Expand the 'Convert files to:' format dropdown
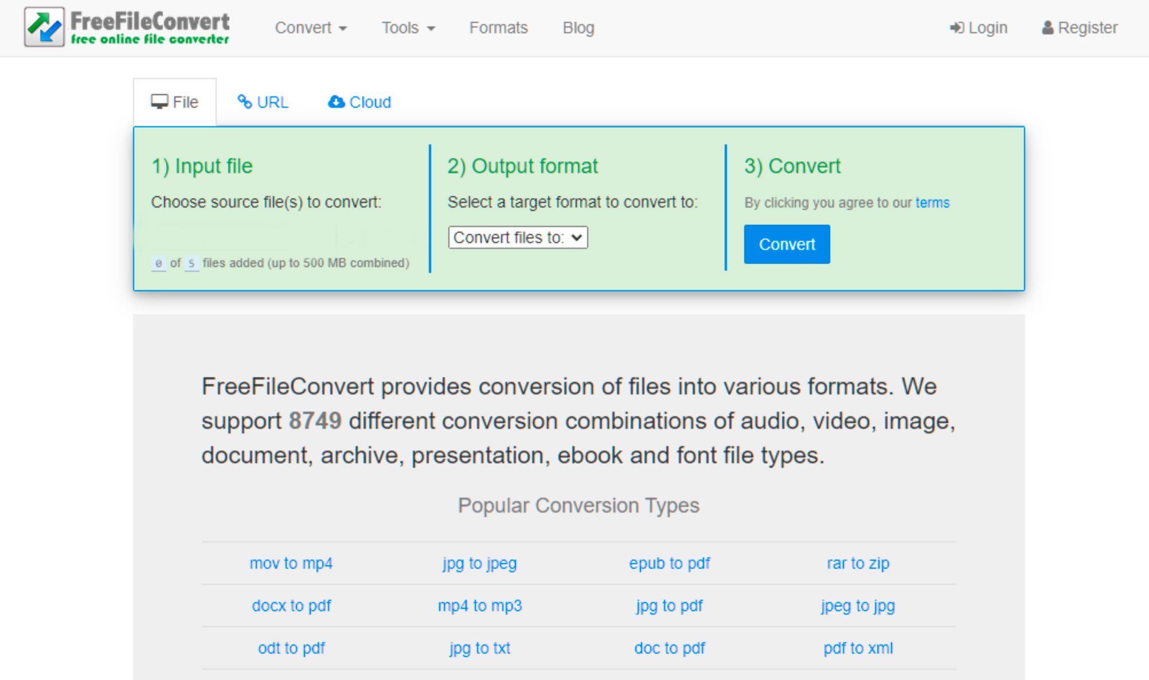This screenshot has height=680, width=1149. 518,237
